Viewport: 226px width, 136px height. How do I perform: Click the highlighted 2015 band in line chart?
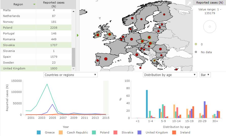(x=106, y=98)
